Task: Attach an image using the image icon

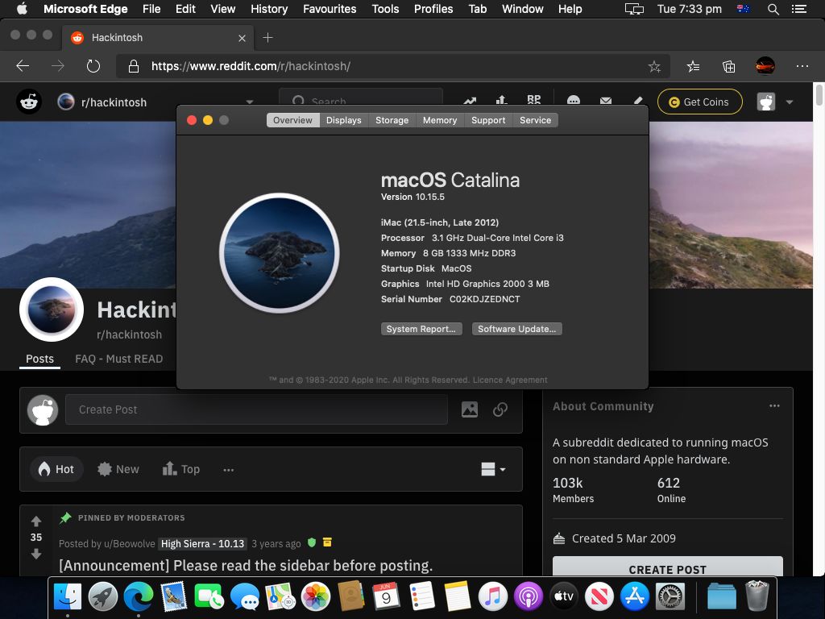Action: coord(470,409)
